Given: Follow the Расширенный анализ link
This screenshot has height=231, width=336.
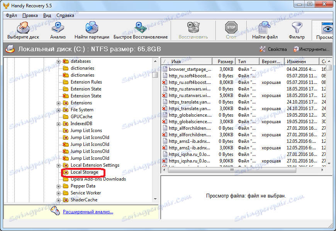Looking at the screenshot, I should 88,212.
